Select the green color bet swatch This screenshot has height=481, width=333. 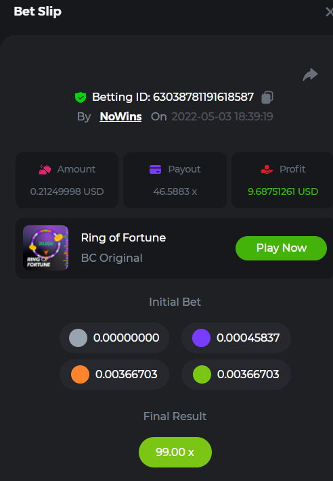202,374
